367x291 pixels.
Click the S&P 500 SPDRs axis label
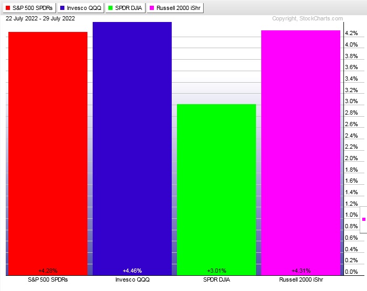(48, 279)
